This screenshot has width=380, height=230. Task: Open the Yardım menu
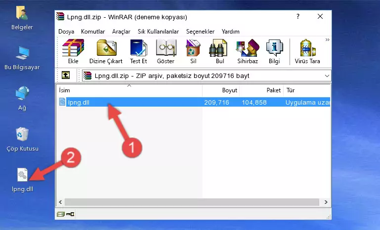click(x=230, y=32)
